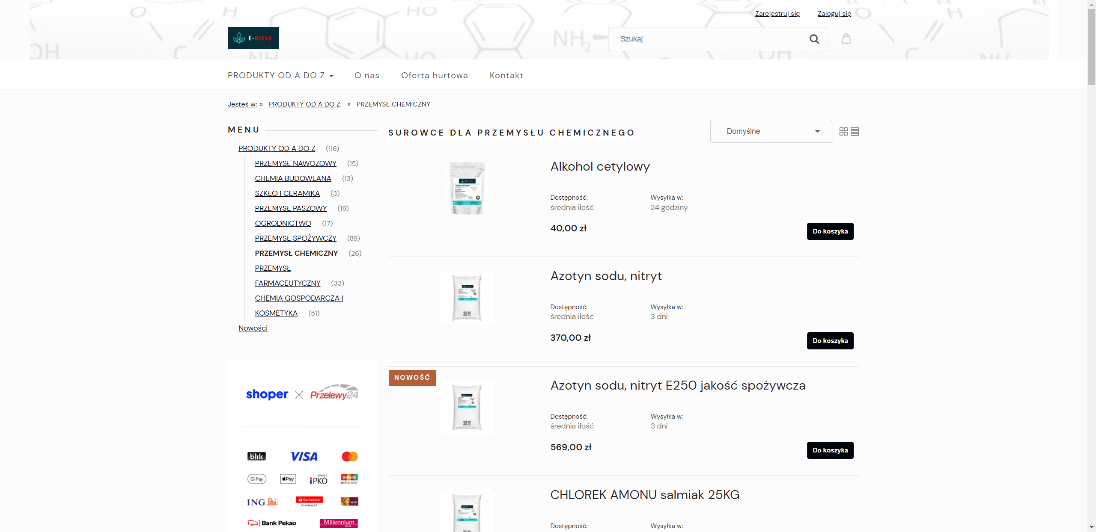
Task: Click the Zarejestruj się link
Action: (777, 13)
